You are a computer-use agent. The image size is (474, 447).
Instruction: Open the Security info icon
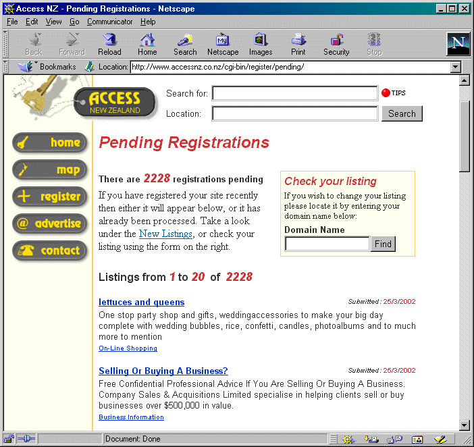coord(336,44)
